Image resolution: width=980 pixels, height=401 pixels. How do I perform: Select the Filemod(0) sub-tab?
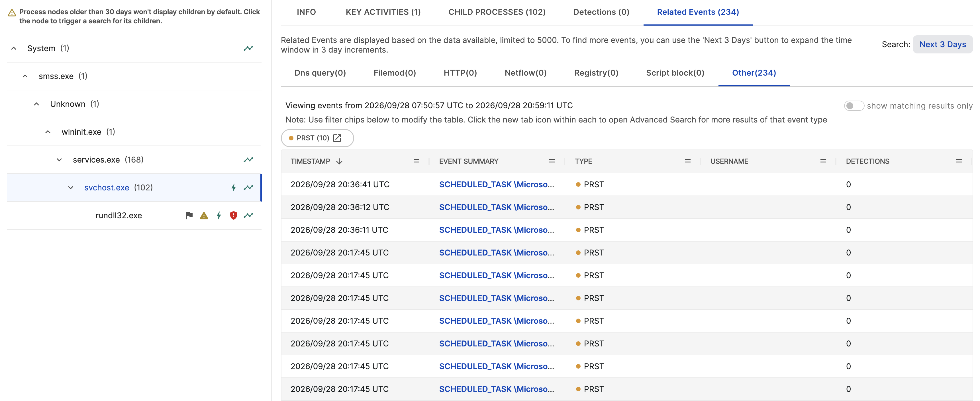click(x=395, y=73)
